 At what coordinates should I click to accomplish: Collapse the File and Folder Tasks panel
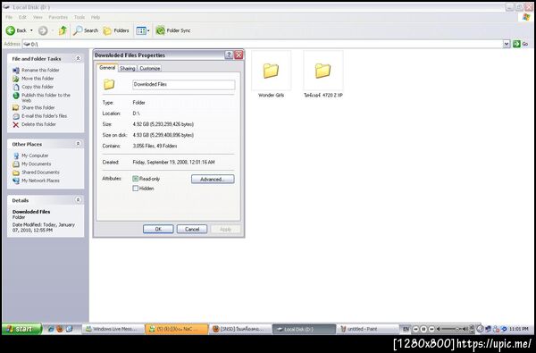(78, 58)
